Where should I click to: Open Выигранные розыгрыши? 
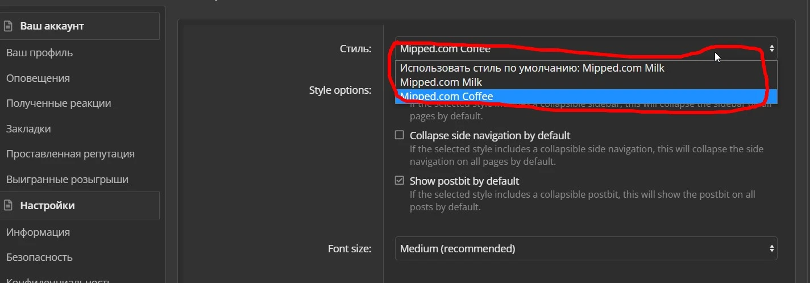67,180
